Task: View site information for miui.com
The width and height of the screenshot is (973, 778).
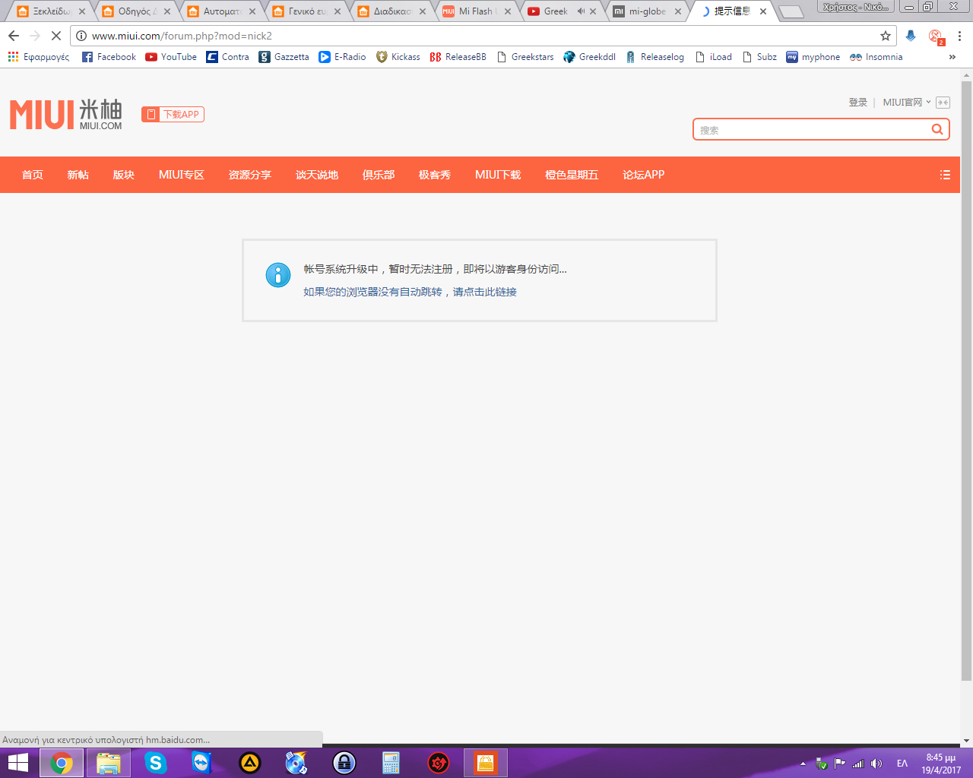Action: (x=81, y=36)
